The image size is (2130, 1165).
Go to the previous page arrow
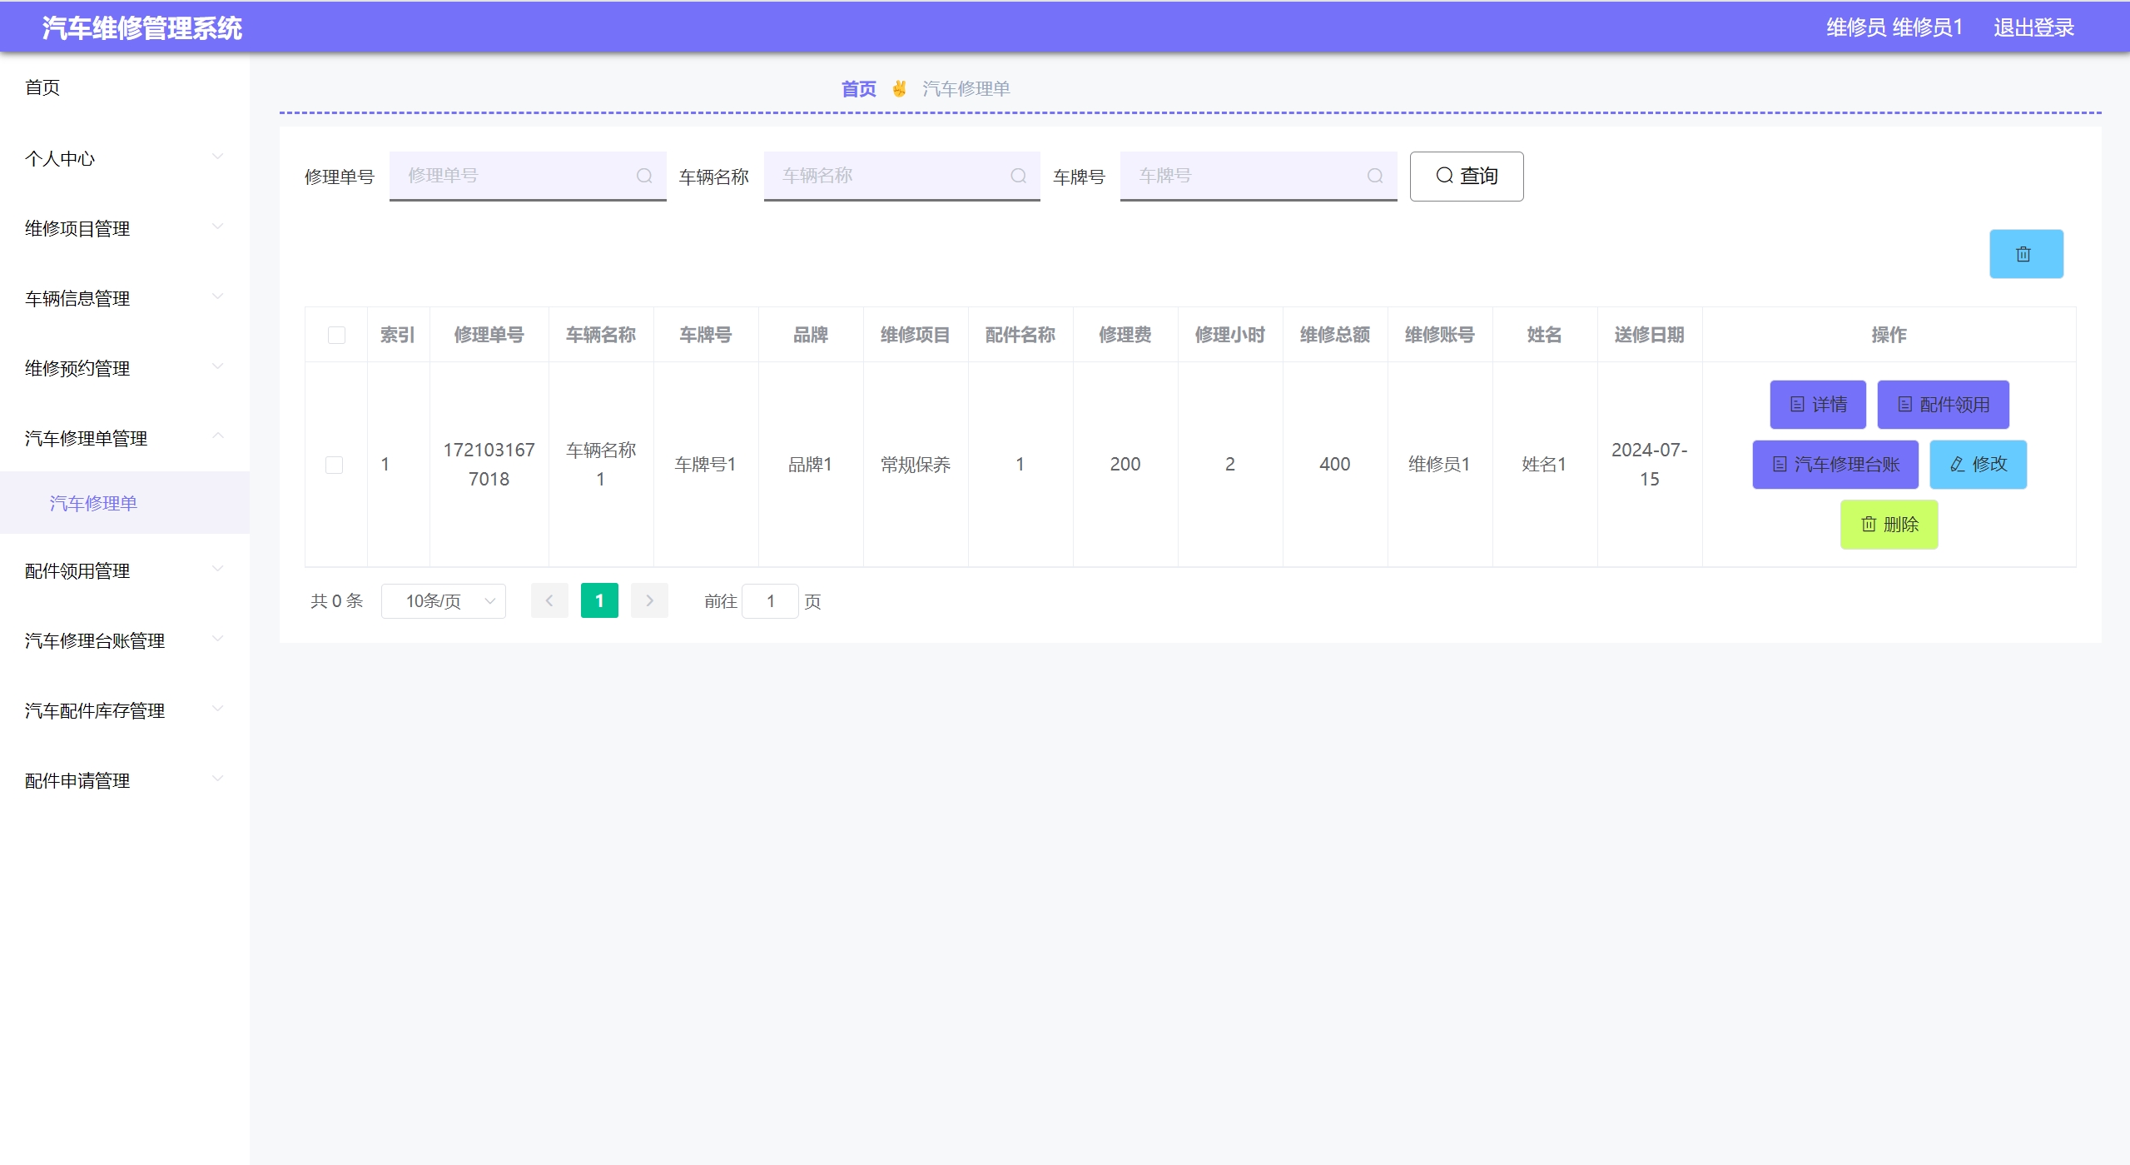tap(549, 600)
